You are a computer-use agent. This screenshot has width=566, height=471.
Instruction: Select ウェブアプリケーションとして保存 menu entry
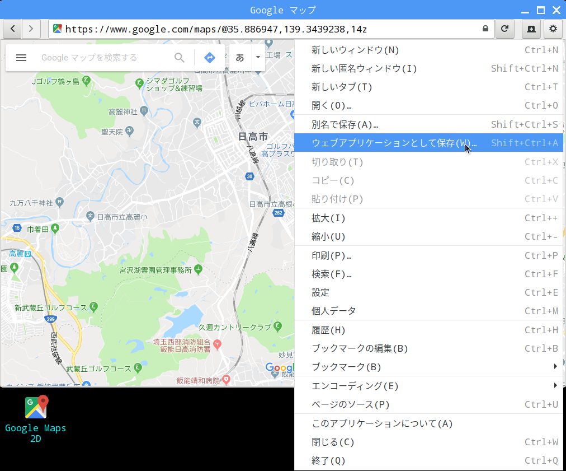click(429, 143)
